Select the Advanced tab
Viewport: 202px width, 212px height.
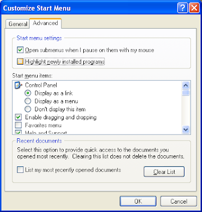[46, 23]
